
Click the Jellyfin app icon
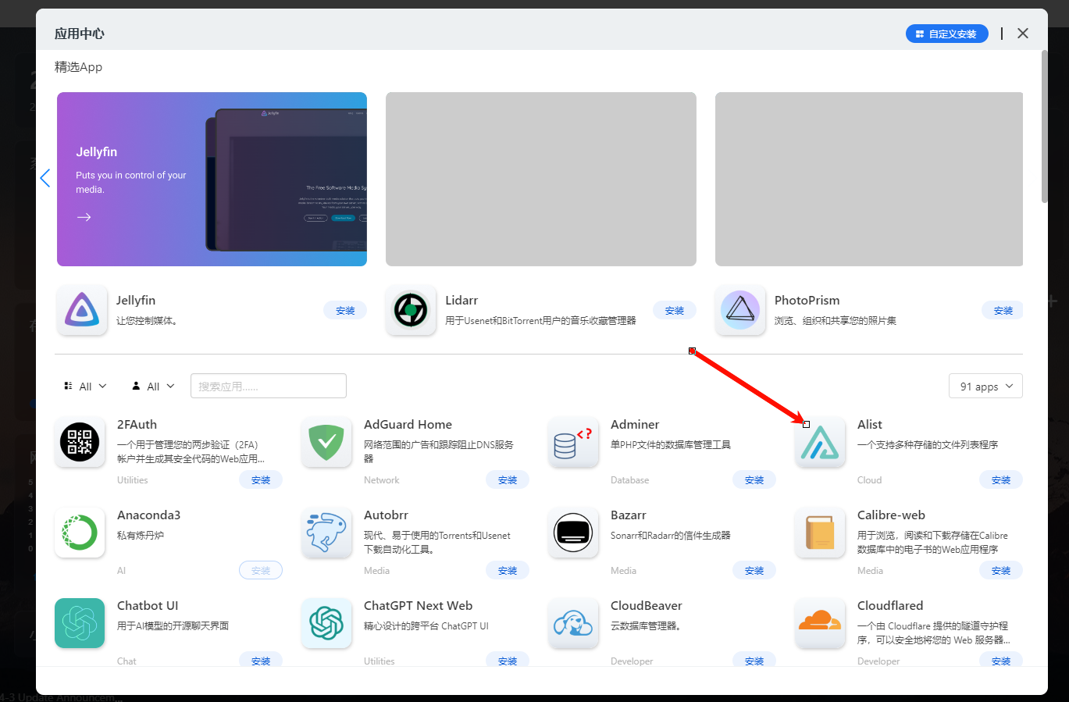click(x=82, y=310)
